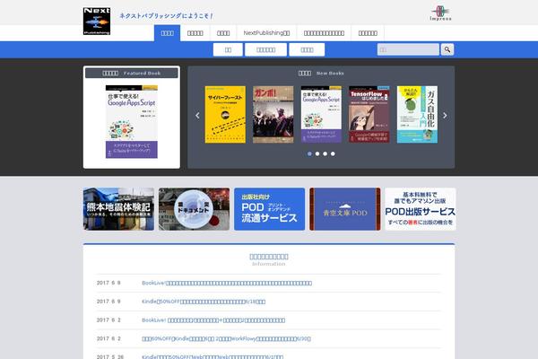
Task: Show previous books with the left carousel arrow
Action: (197, 116)
